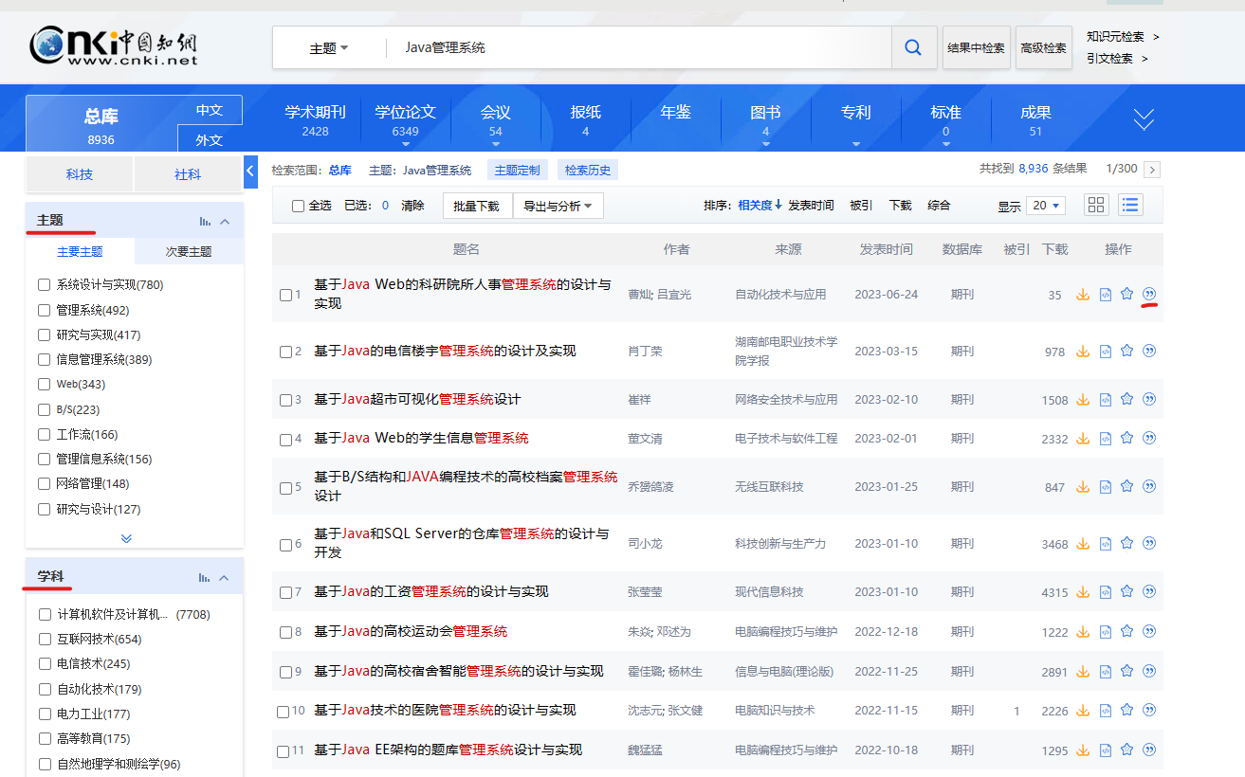Open the 导出与分析 dropdown
This screenshot has height=777, width=1245.
558,206
